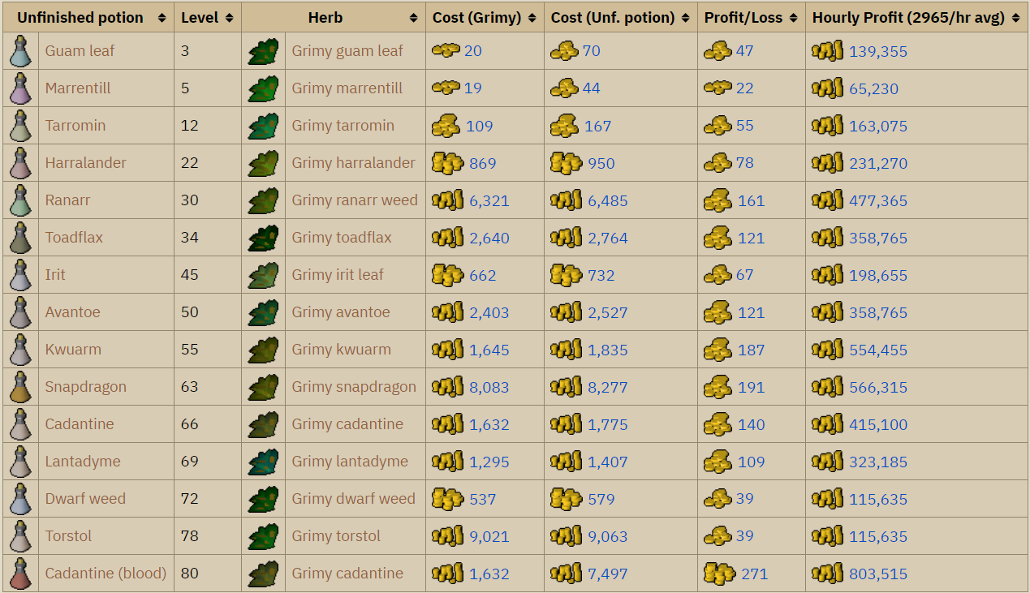Click the Cadantine (blood) potion vial icon

19,573
